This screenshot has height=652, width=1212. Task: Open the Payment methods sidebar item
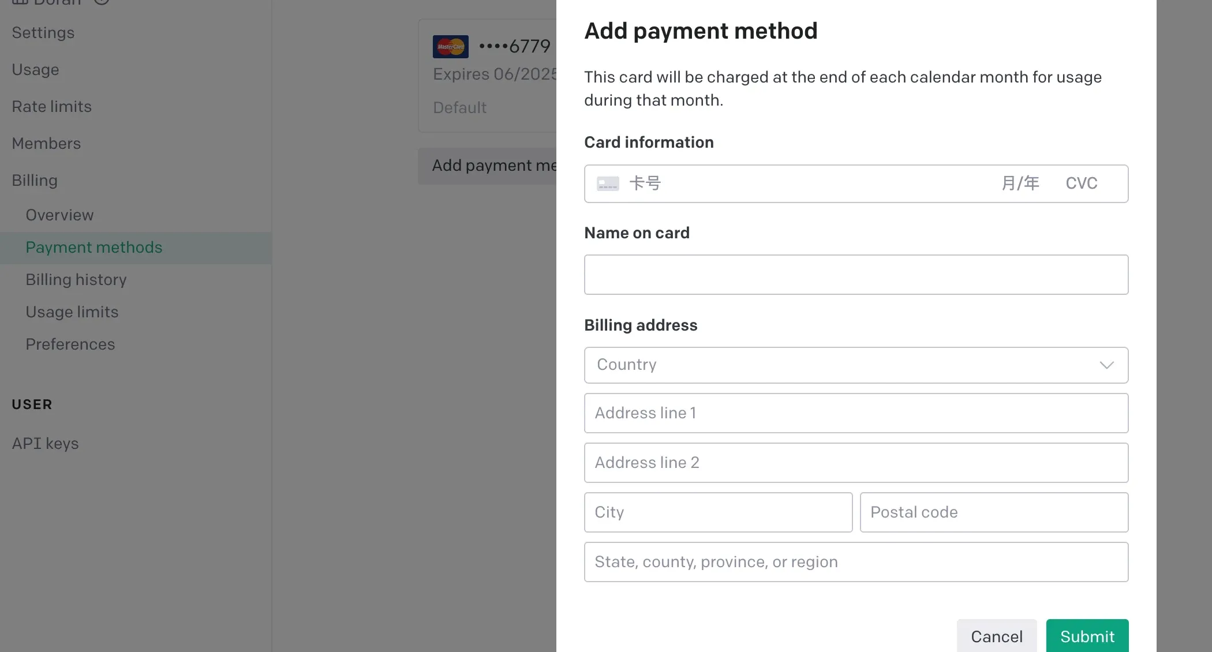94,248
